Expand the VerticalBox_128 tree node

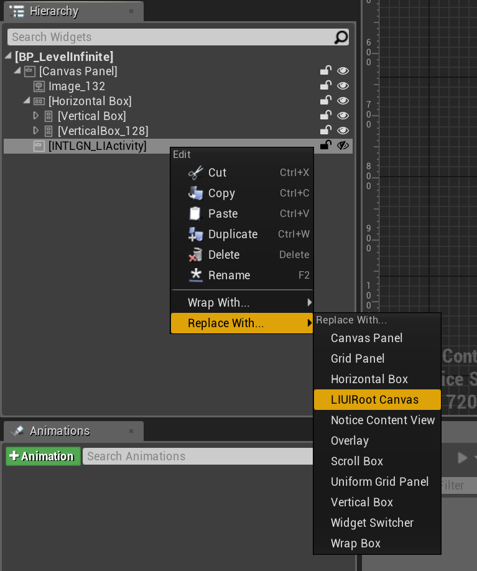pos(35,131)
